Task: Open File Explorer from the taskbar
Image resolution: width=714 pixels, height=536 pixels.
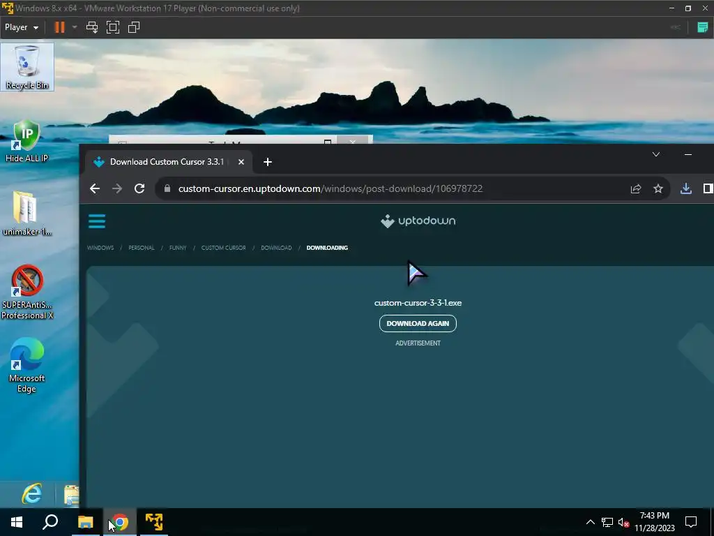Action: click(x=85, y=522)
